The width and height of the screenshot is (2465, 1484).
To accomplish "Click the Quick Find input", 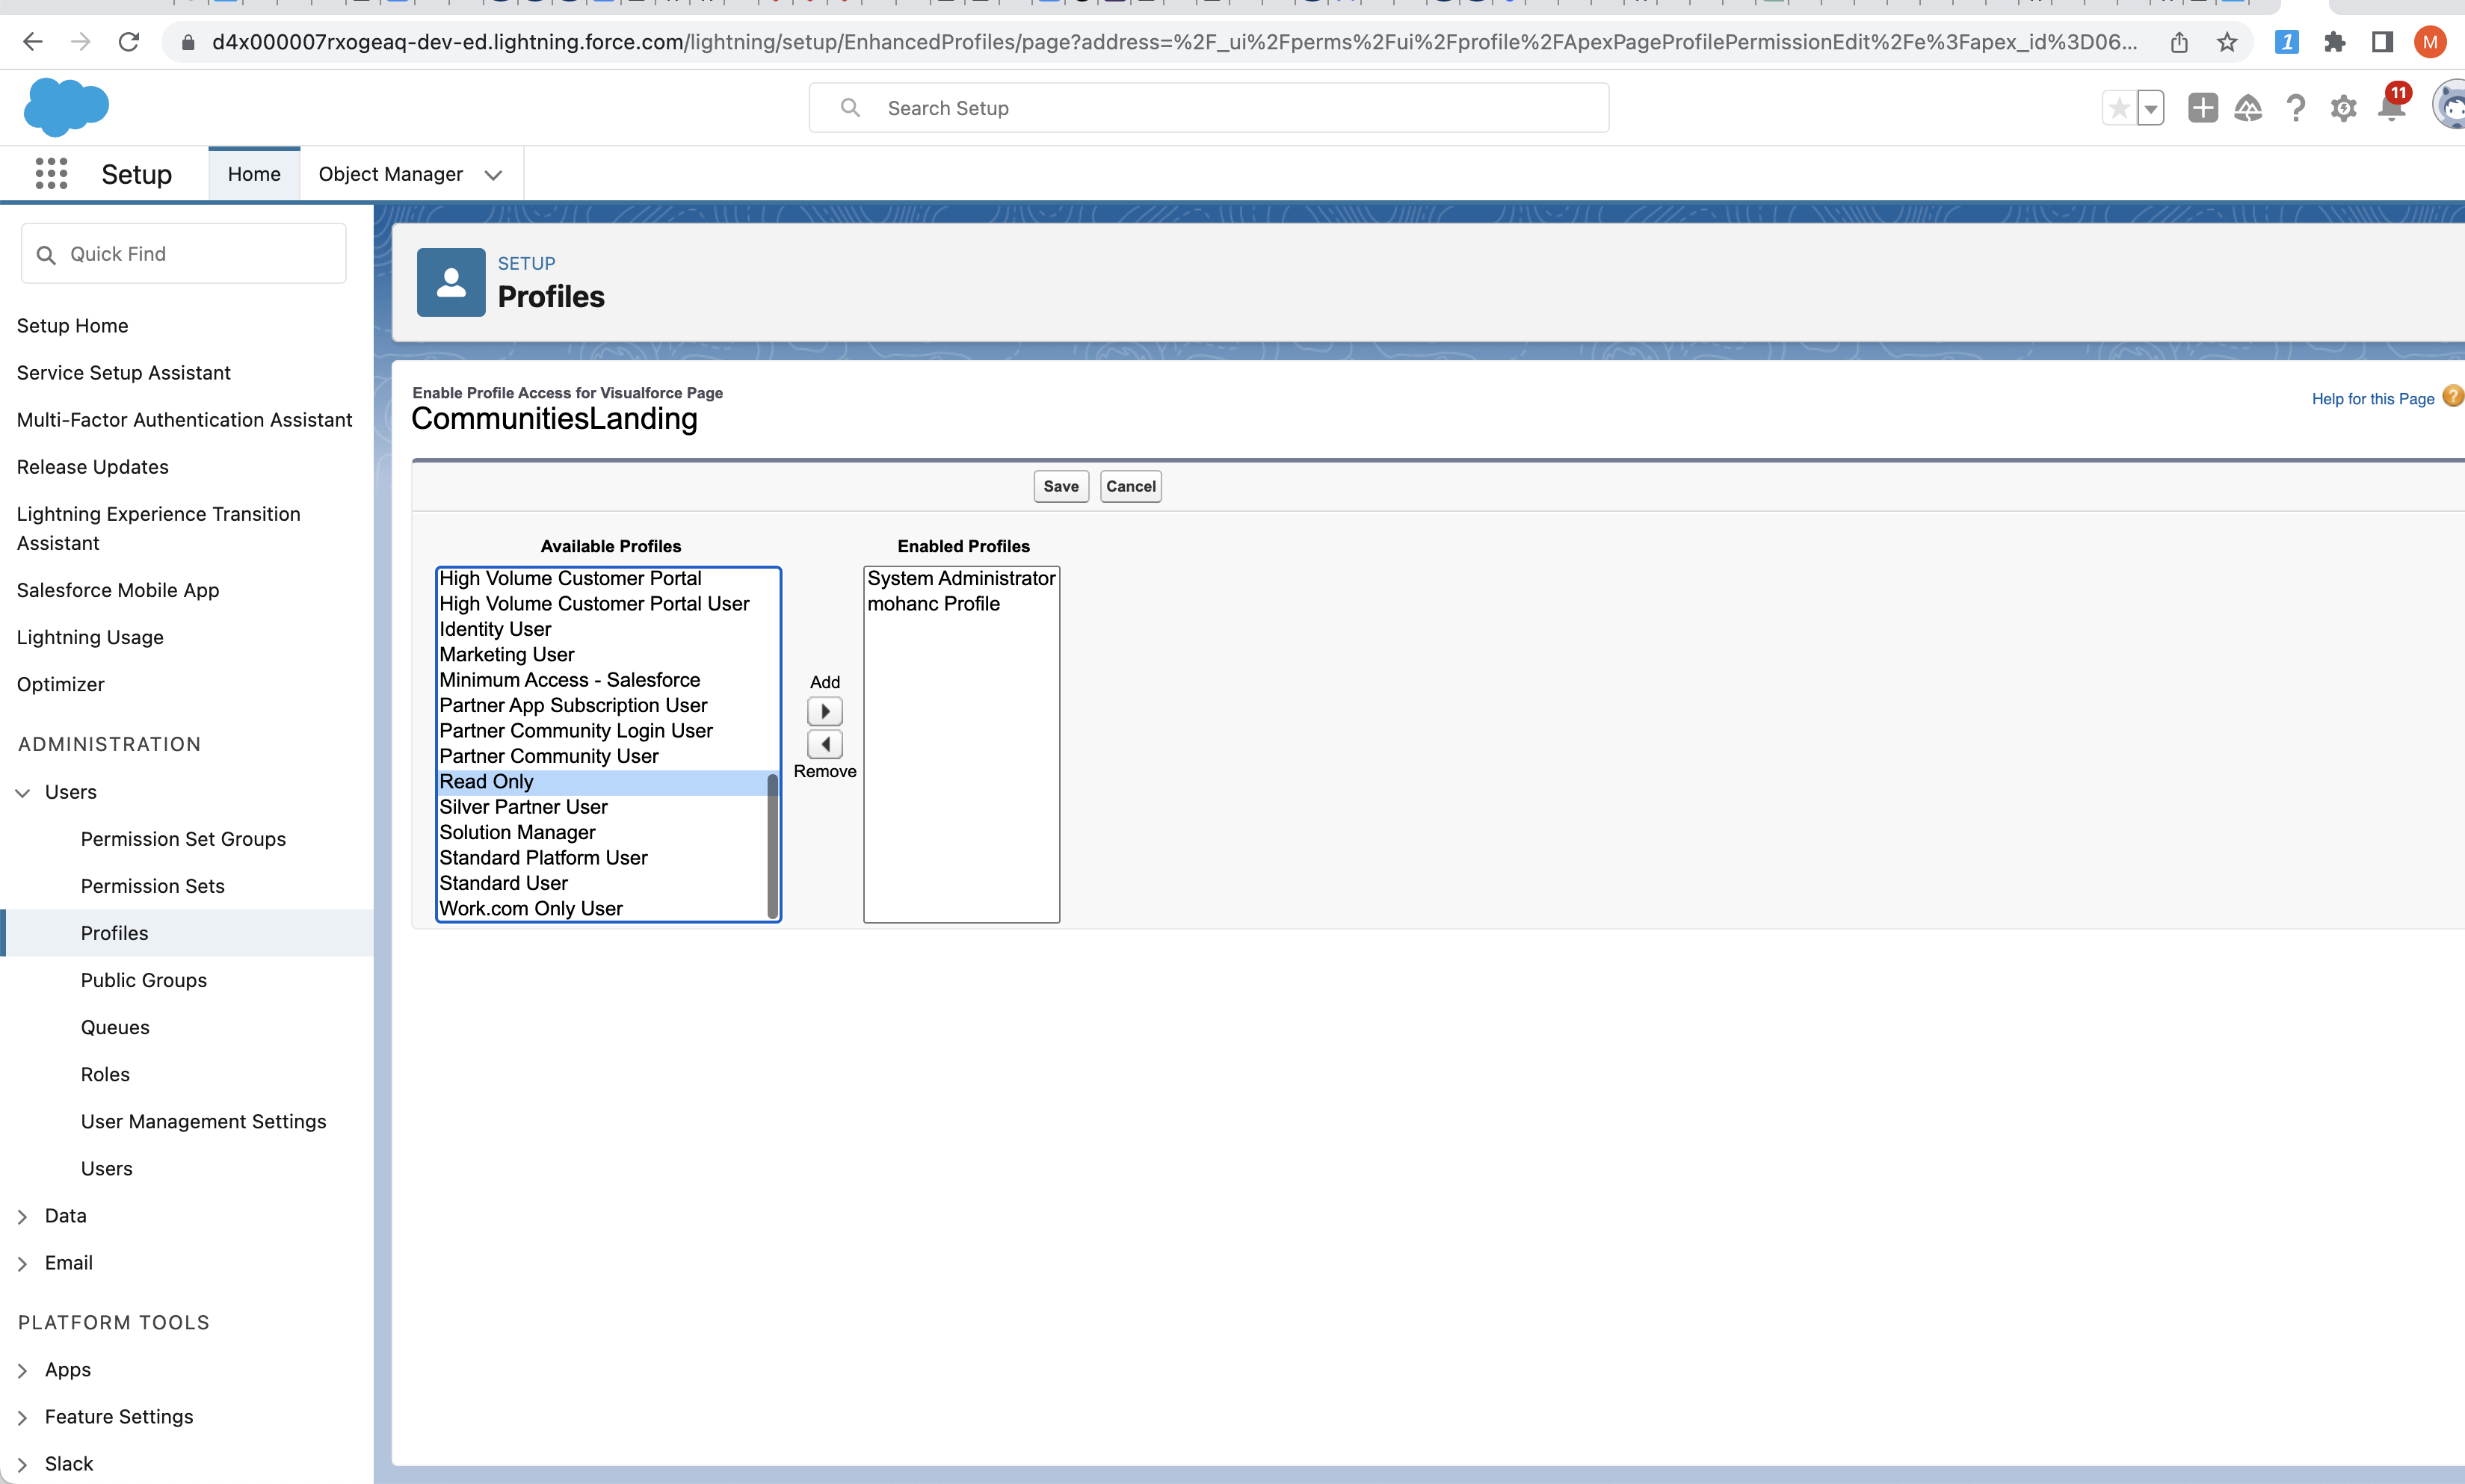I will pyautogui.click(x=183, y=254).
